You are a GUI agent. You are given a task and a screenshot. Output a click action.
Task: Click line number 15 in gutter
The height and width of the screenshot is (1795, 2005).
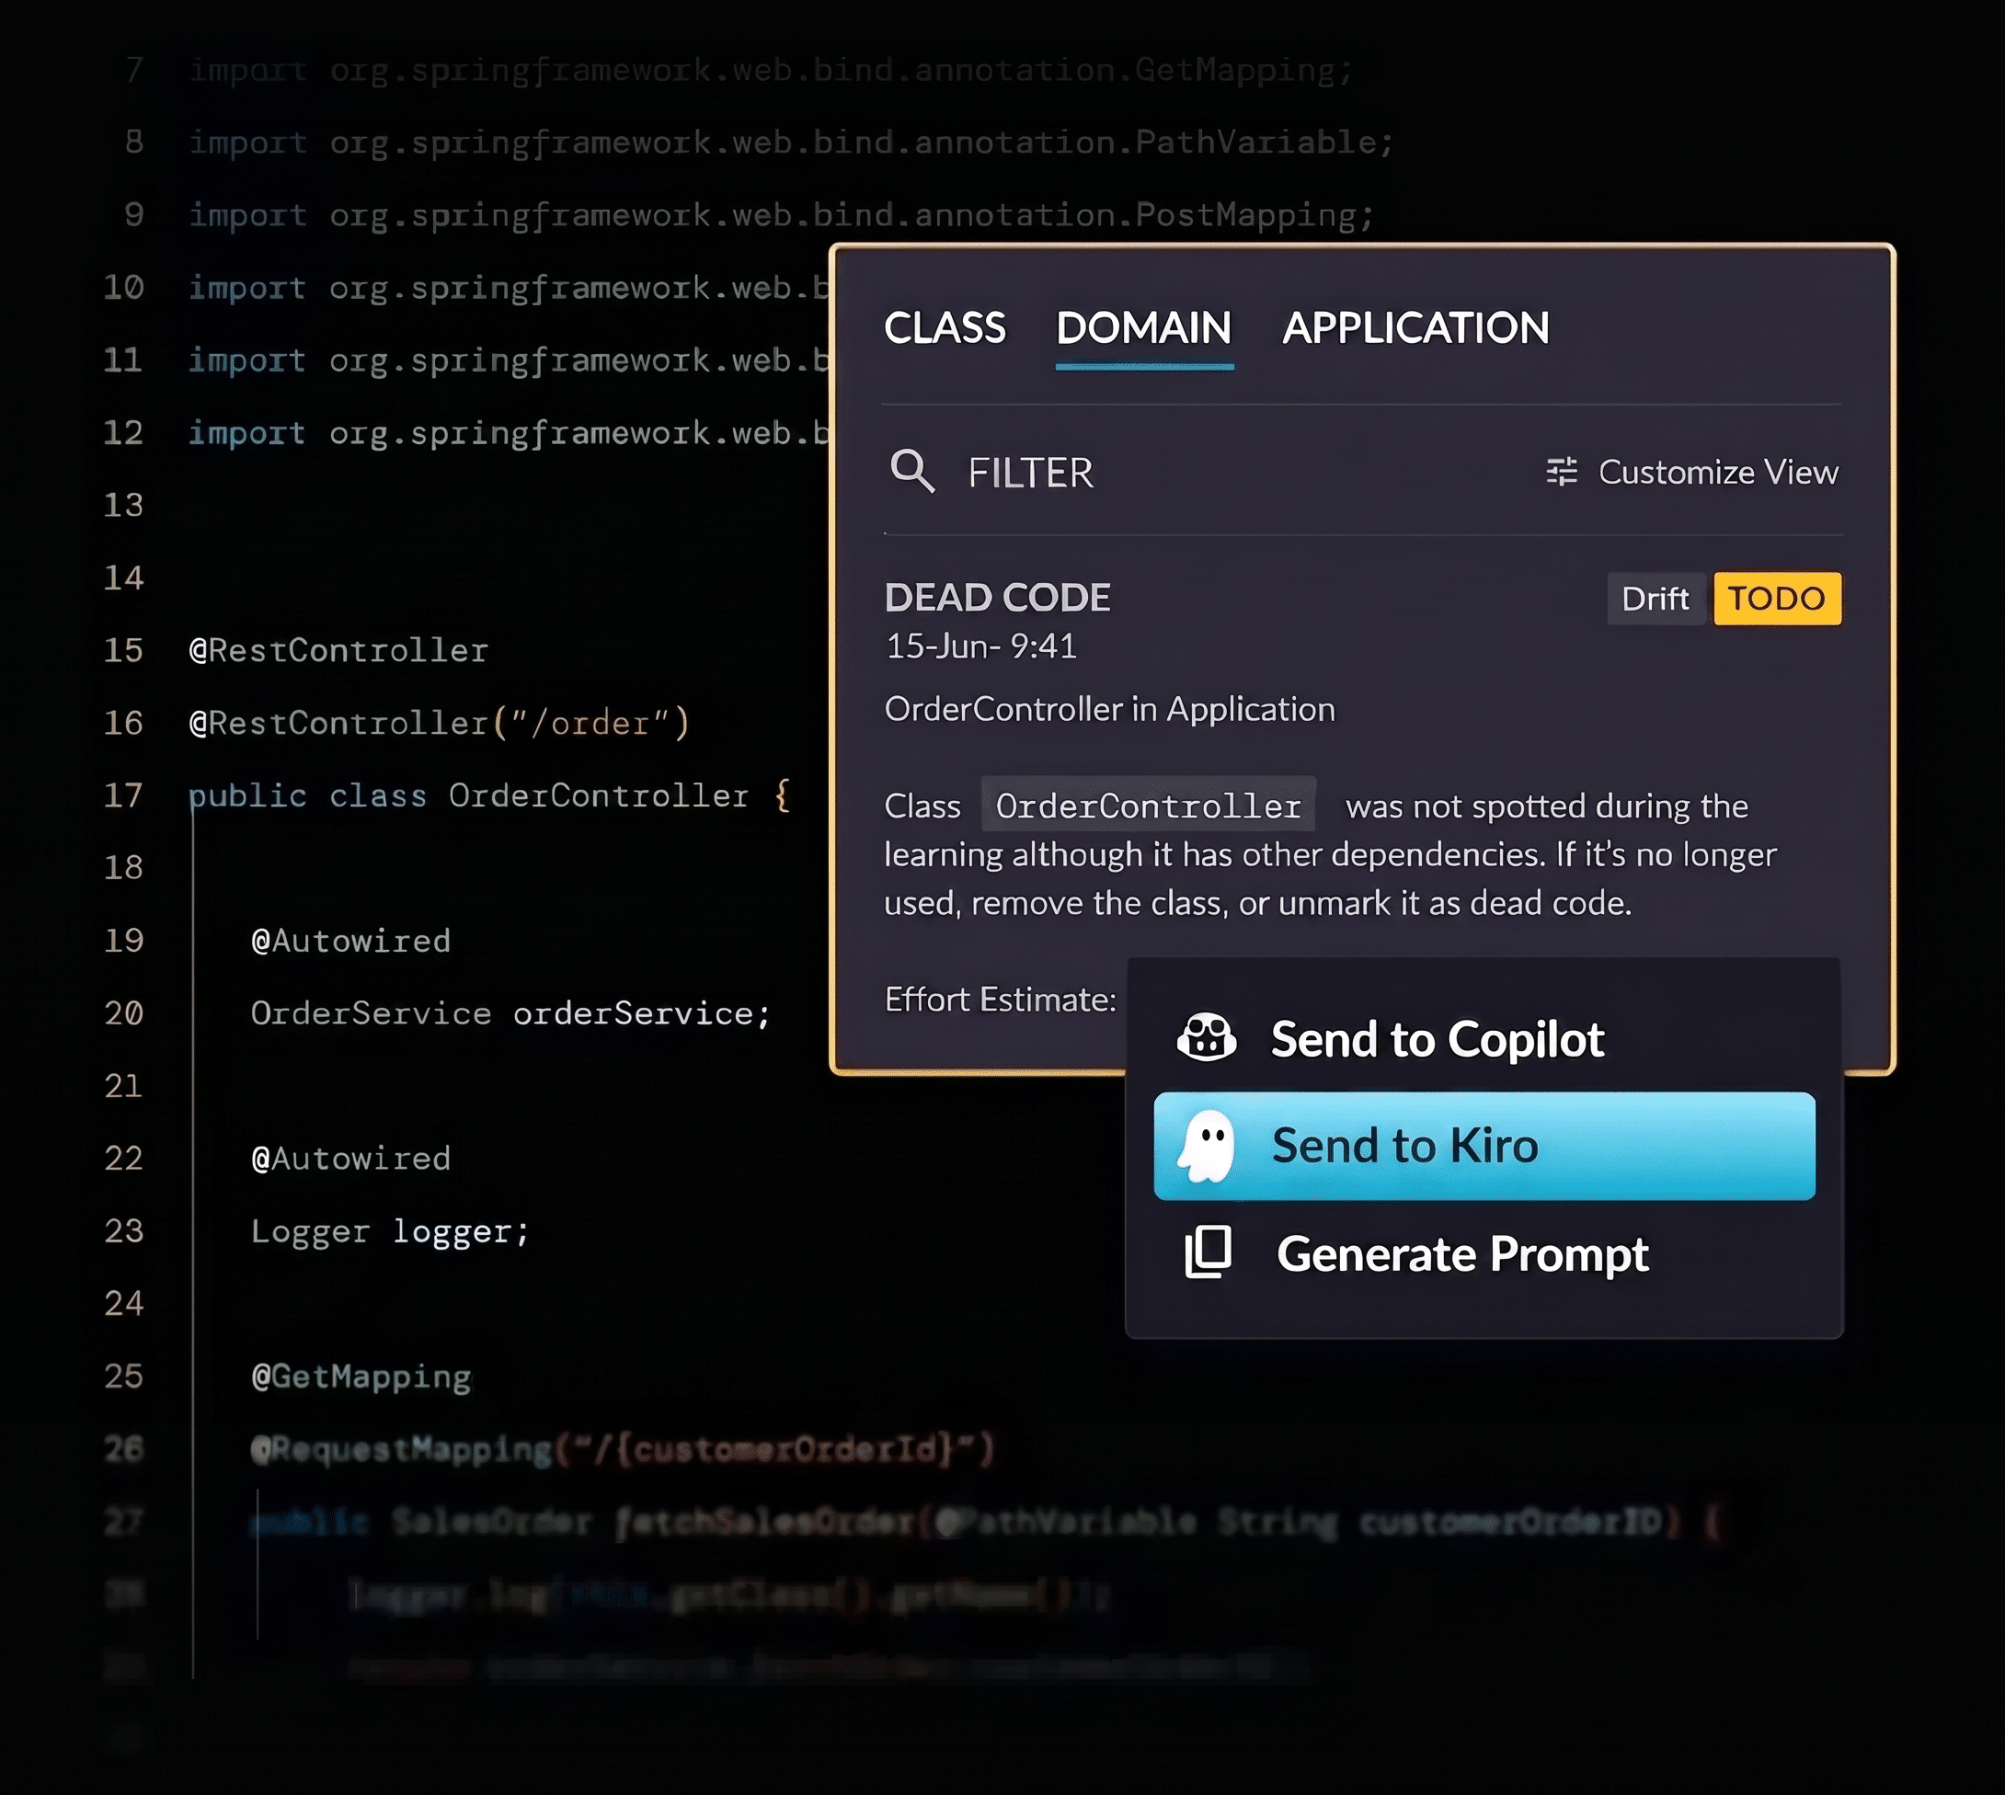point(123,650)
